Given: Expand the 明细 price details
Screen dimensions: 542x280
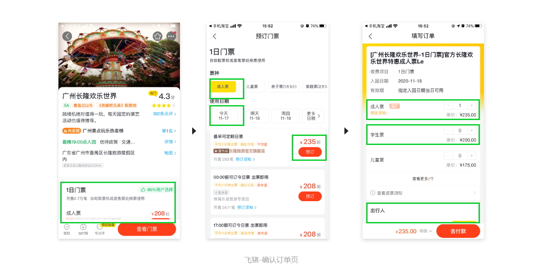Looking at the screenshot, I should pyautogui.click(x=426, y=231).
